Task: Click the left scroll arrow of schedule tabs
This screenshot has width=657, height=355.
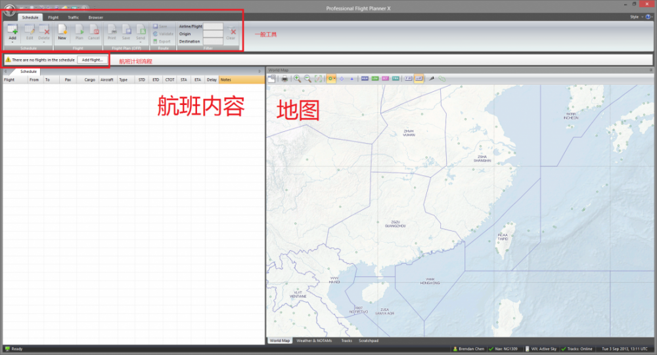Action: click(5, 72)
